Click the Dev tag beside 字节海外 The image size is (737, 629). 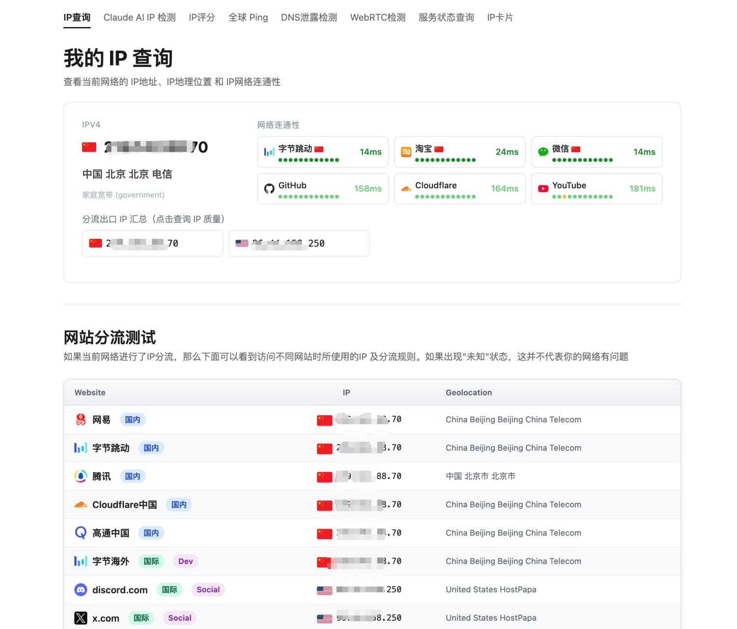(185, 561)
